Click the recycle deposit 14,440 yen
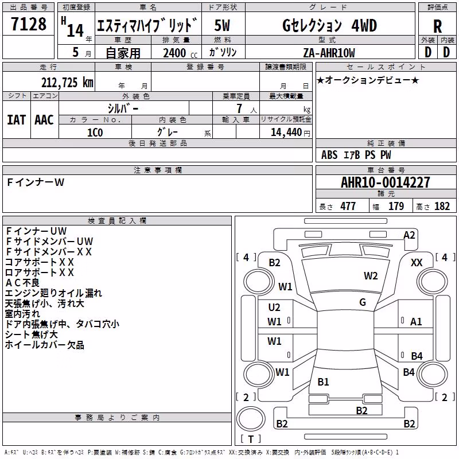 click(x=290, y=133)
